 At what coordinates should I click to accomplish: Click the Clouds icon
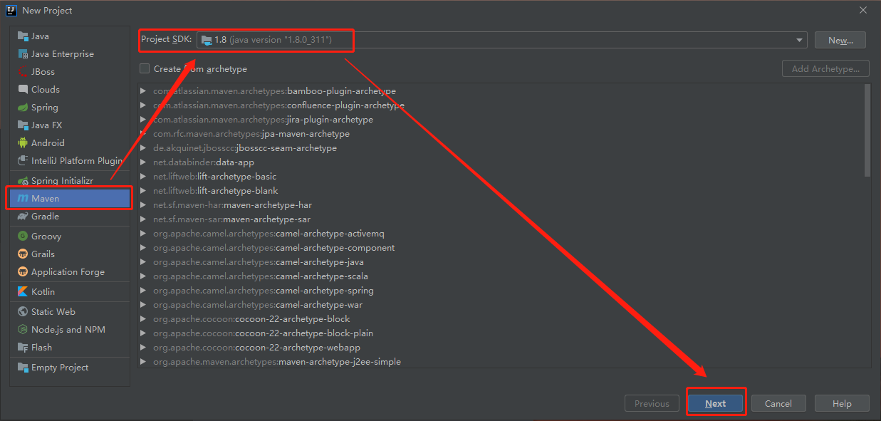[x=23, y=89]
